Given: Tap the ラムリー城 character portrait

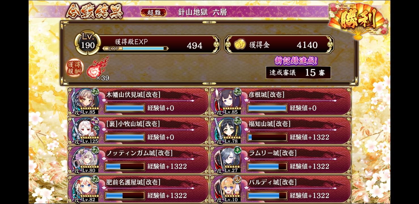Looking at the screenshot, I should click(229, 160).
